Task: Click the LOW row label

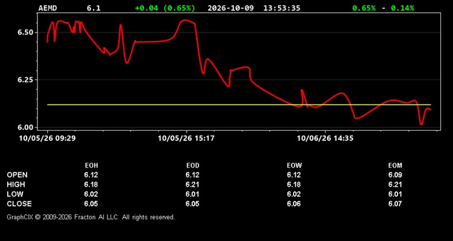Action: [x=15, y=194]
